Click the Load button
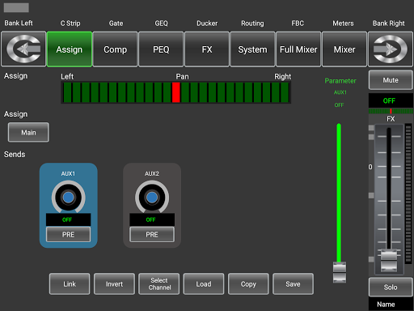The image size is (414, 311). tap(204, 283)
